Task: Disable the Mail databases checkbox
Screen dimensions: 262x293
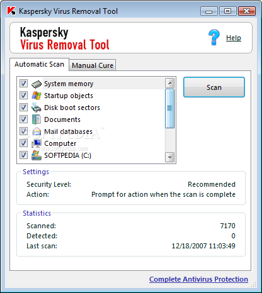Action: [x=23, y=131]
